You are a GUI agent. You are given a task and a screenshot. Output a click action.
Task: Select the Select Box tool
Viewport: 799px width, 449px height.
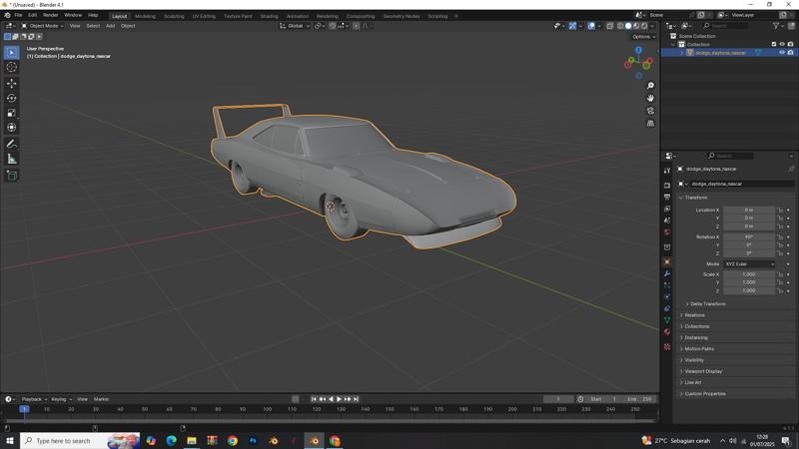[12, 53]
